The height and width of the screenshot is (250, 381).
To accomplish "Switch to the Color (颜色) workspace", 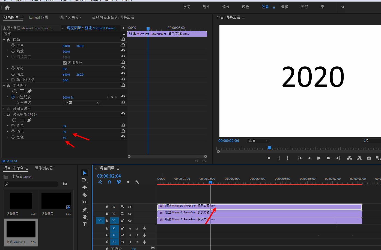I will click(245, 7).
